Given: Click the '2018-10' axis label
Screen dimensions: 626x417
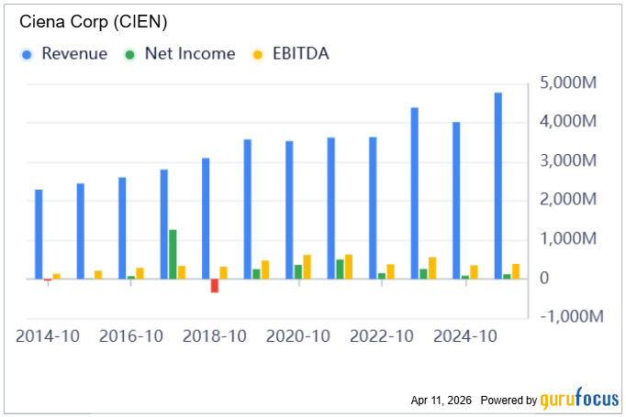Looking at the screenshot, I should point(215,336).
